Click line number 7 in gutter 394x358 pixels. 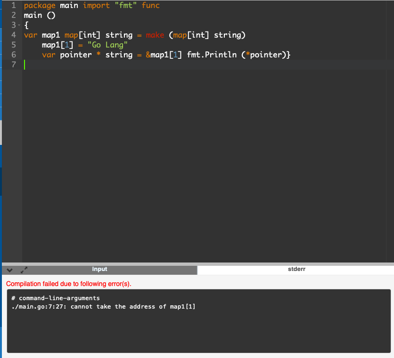(14, 65)
